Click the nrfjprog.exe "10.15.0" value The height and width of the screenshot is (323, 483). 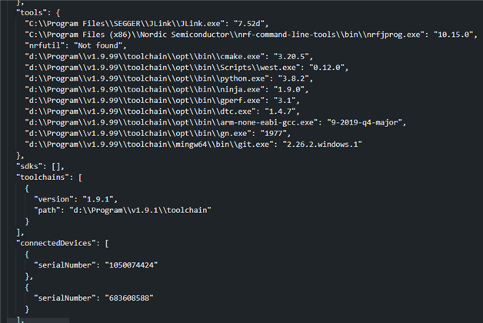453,35
